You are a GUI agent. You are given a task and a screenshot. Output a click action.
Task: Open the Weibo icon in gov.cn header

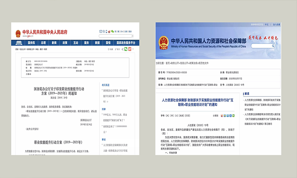pos(109,32)
